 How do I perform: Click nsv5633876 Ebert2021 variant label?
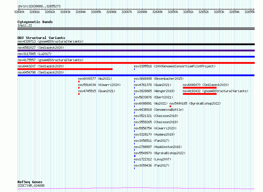[153, 97]
